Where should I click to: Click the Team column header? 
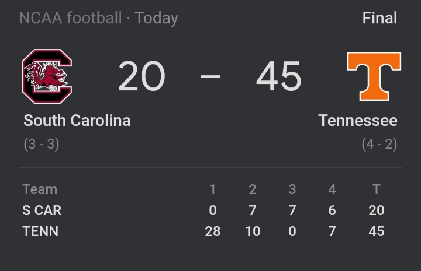tap(40, 189)
